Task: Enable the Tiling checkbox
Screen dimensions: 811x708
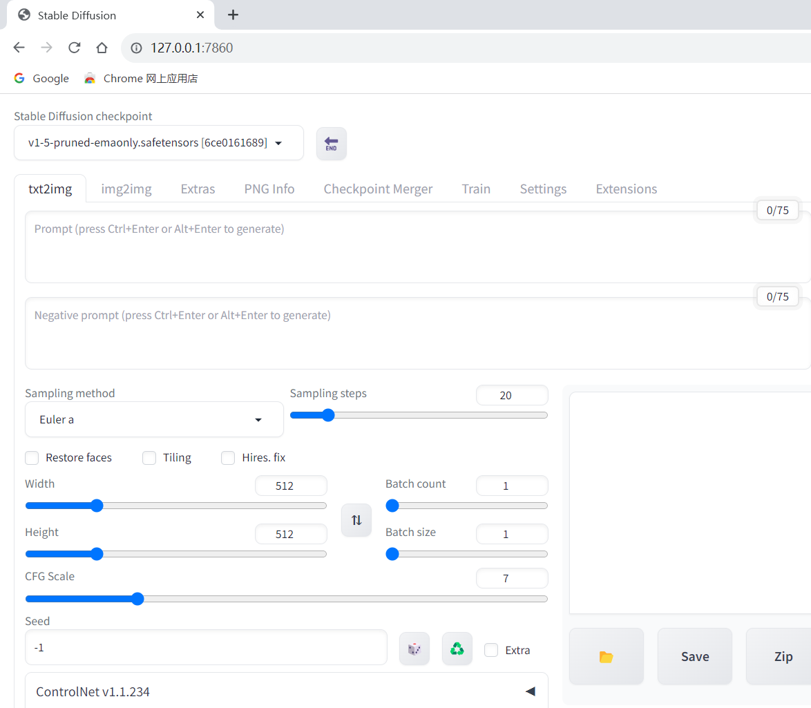Action: tap(149, 458)
